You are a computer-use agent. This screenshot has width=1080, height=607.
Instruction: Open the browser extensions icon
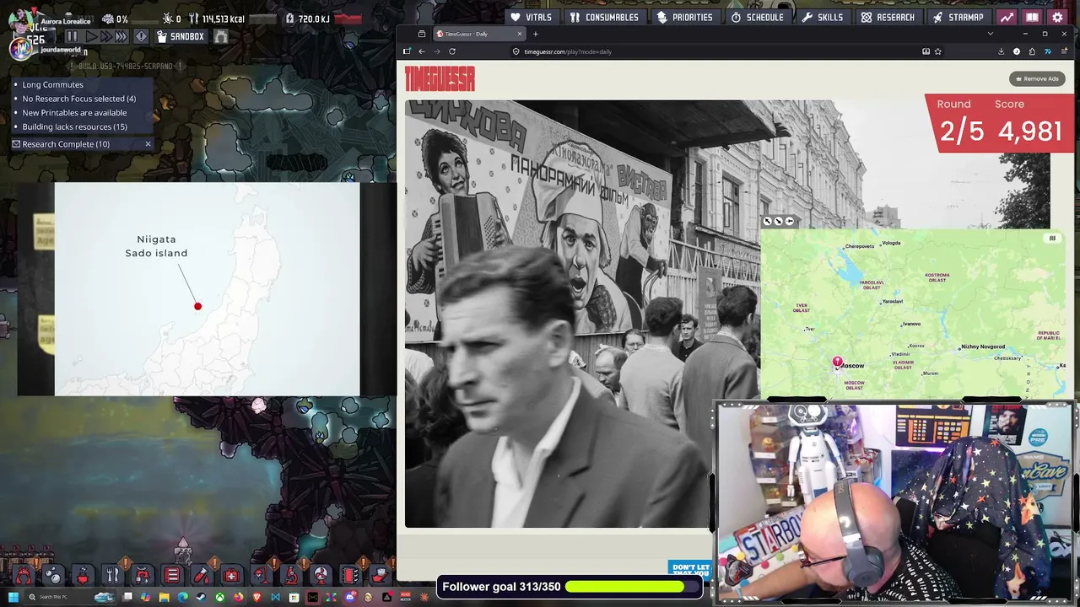[x=1032, y=51]
